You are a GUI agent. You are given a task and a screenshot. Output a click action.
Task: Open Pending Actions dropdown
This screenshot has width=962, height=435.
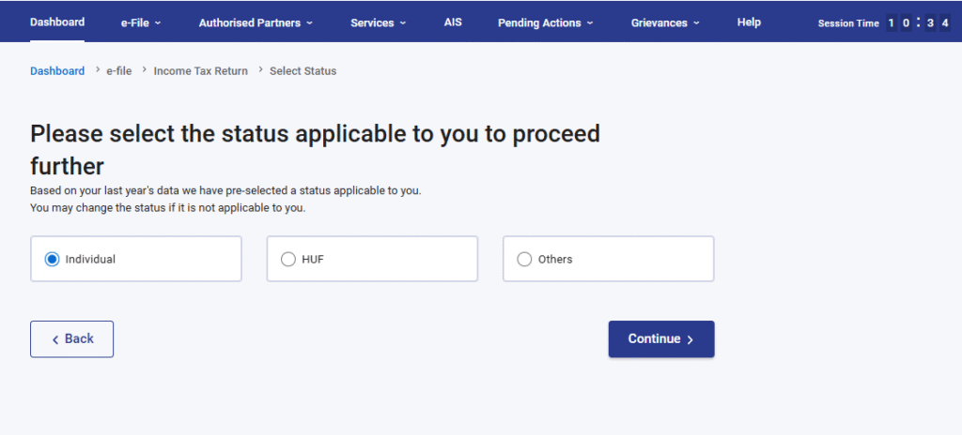[545, 22]
